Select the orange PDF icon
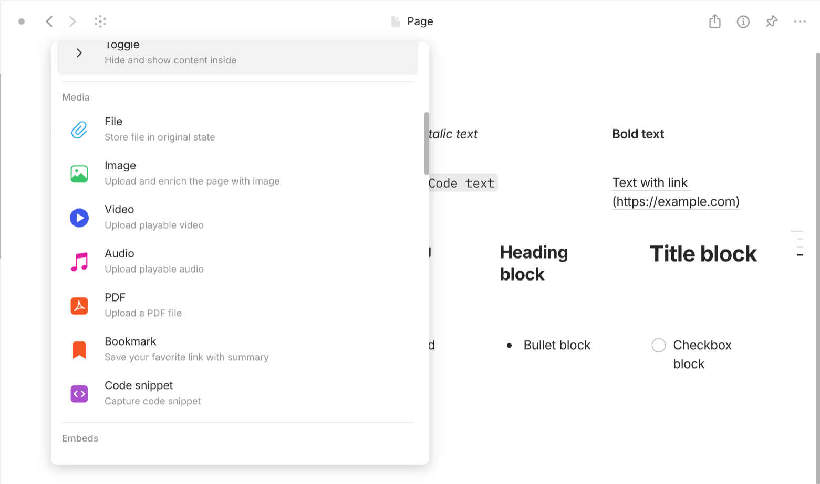The width and height of the screenshot is (820, 484). coord(79,306)
